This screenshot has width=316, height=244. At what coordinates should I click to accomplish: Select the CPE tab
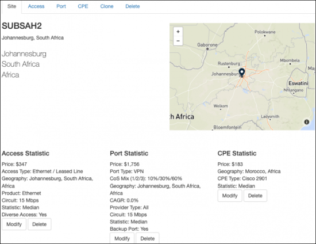83,6
